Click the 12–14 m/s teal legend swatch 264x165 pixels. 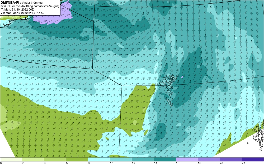(x=143, y=159)
